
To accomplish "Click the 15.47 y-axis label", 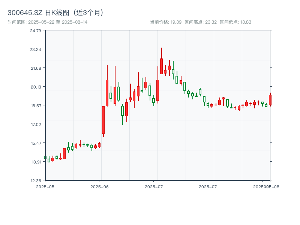I will pyautogui.click(x=36, y=143).
